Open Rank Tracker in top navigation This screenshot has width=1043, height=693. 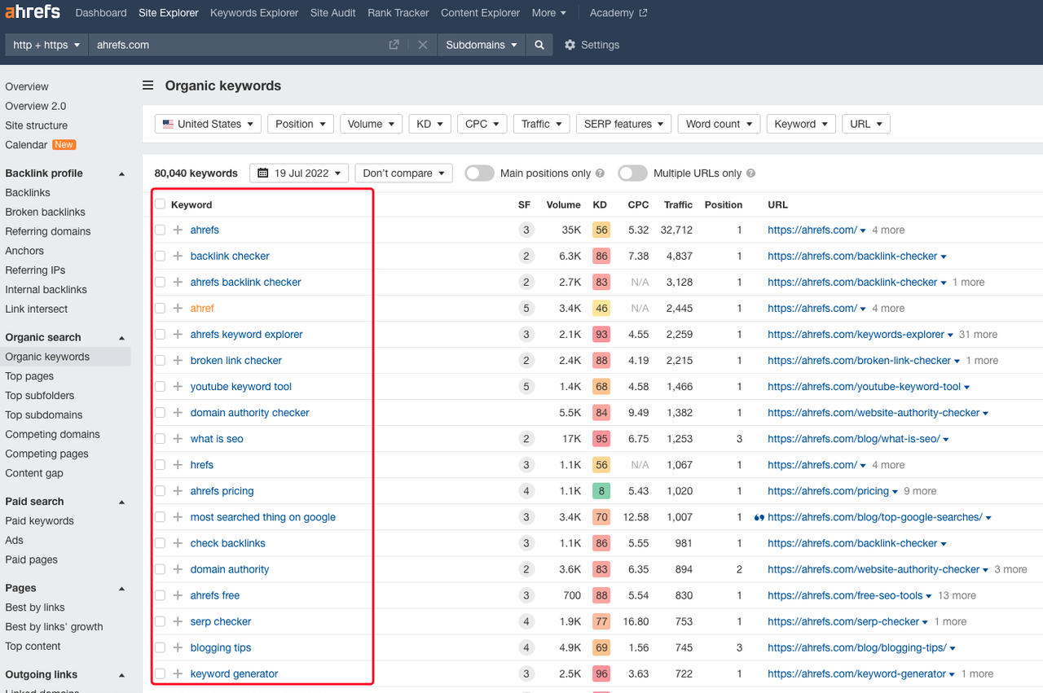pos(398,13)
